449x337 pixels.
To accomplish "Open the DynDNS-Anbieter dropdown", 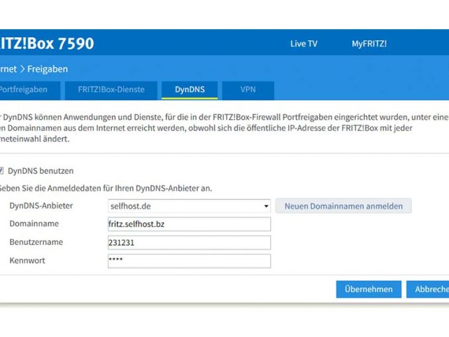I will [x=189, y=206].
